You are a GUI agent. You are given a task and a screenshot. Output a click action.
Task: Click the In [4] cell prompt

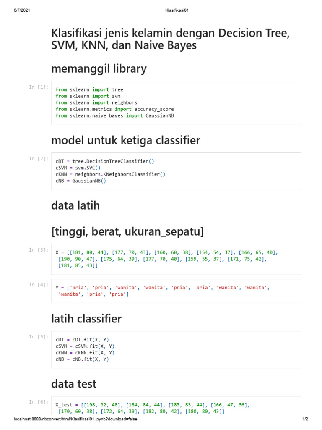point(39,285)
